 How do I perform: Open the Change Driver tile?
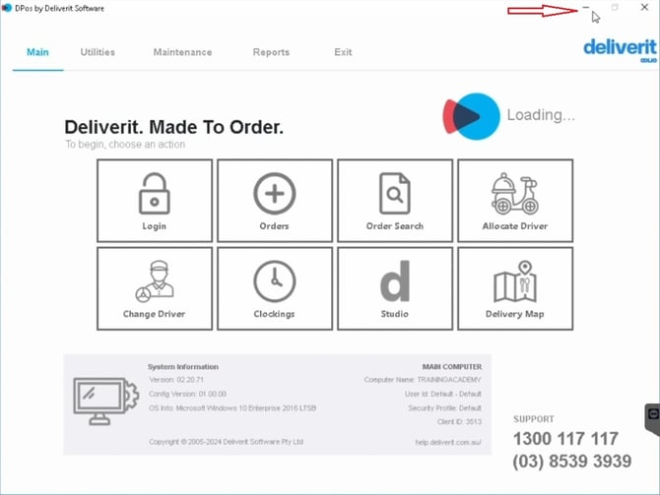pyautogui.click(x=155, y=288)
